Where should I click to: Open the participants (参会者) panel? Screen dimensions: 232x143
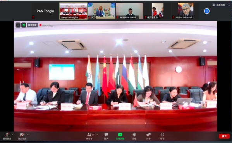point(89,136)
